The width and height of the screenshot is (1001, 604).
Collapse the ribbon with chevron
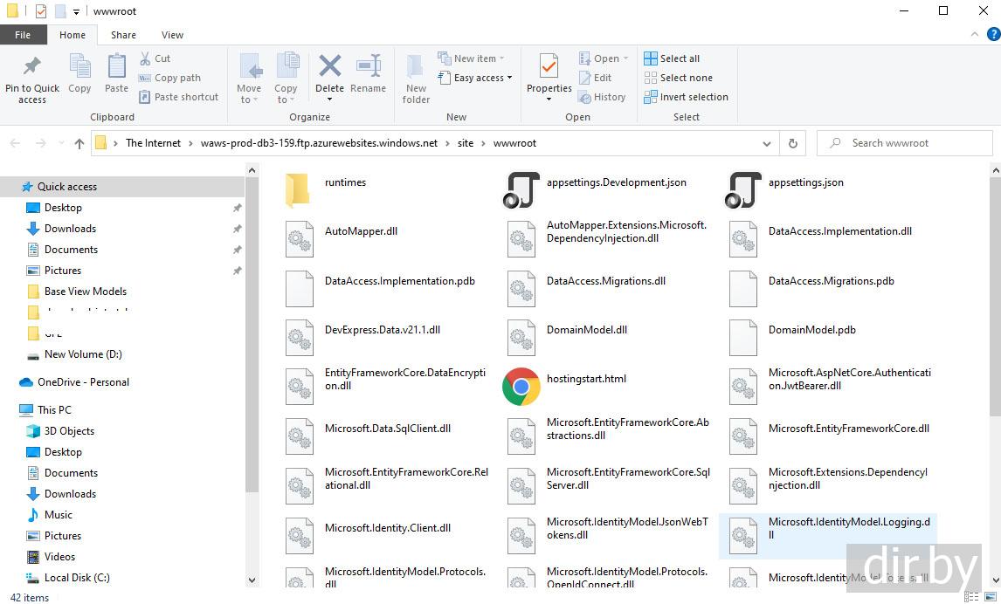click(976, 35)
